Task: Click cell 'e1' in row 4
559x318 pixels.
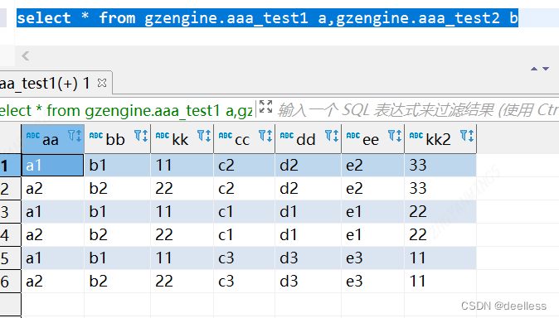Action: pyautogui.click(x=372, y=234)
